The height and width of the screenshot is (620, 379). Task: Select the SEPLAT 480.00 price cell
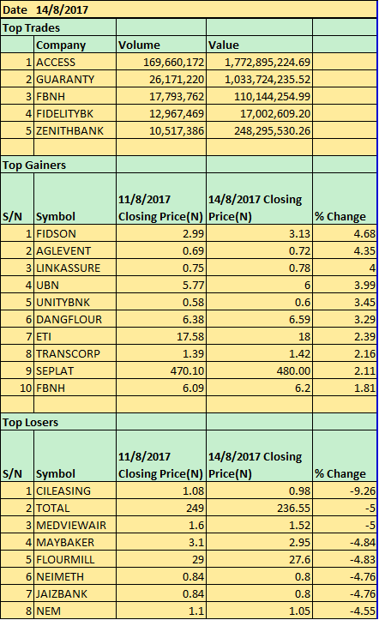click(259, 370)
